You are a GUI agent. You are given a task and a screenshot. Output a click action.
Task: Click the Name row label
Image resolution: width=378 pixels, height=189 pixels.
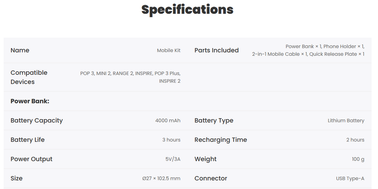click(20, 51)
